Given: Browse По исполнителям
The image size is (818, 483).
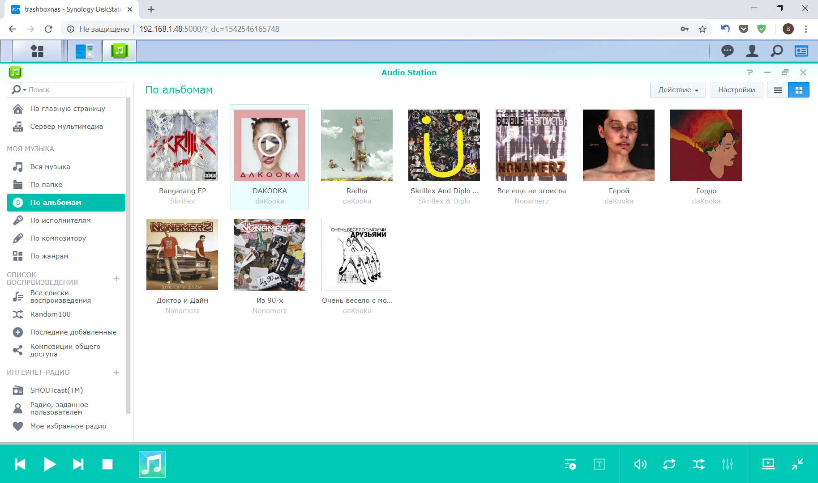Looking at the screenshot, I should coord(66,220).
